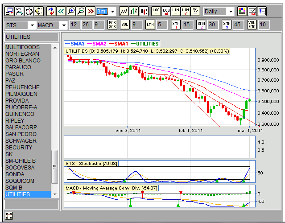Toggle the EMA indicator button
285x223 pixels.
click(x=149, y=25)
